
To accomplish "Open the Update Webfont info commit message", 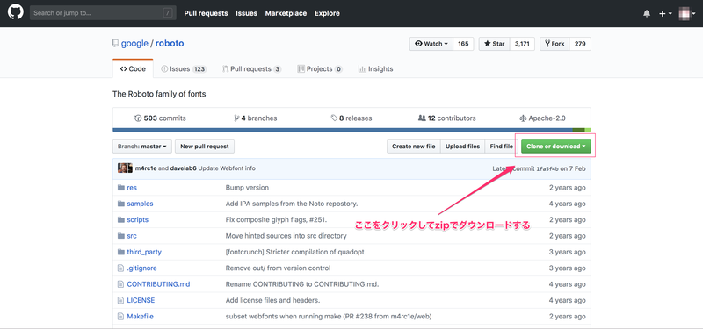I will [227, 168].
